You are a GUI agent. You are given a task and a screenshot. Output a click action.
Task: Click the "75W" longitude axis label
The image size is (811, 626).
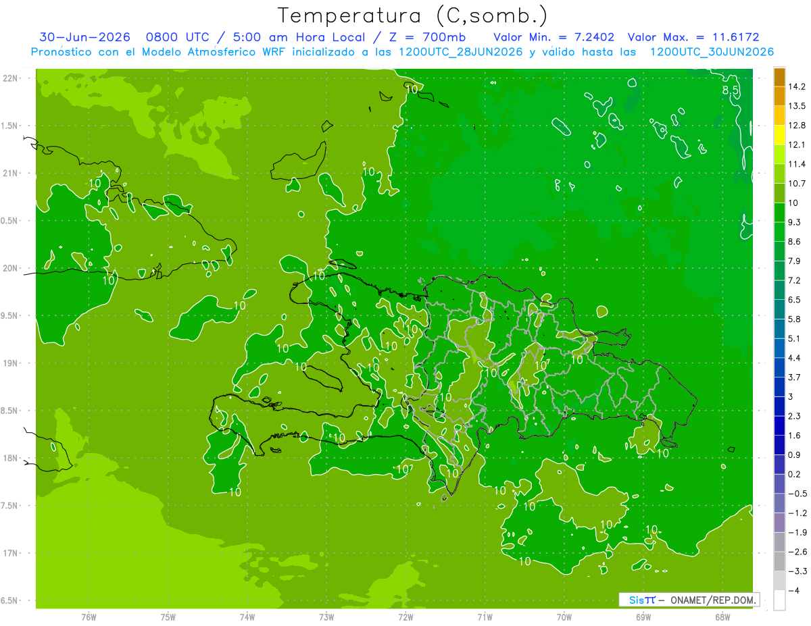coord(168,617)
